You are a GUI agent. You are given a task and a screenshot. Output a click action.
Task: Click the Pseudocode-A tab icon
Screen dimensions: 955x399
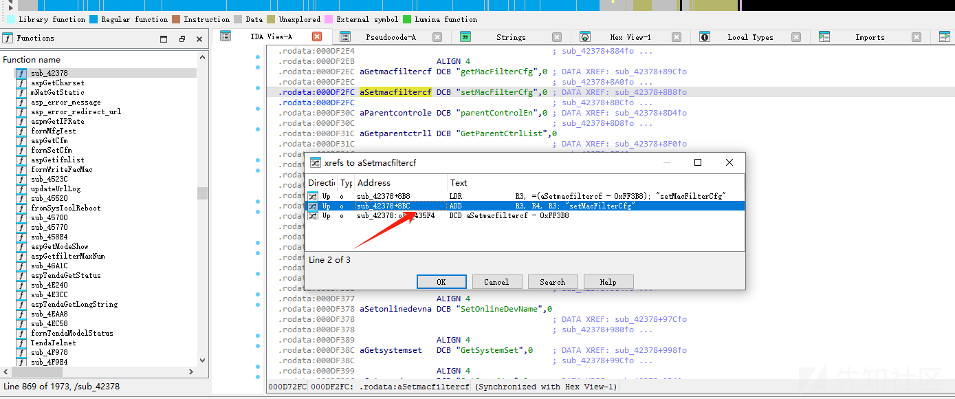click(345, 37)
